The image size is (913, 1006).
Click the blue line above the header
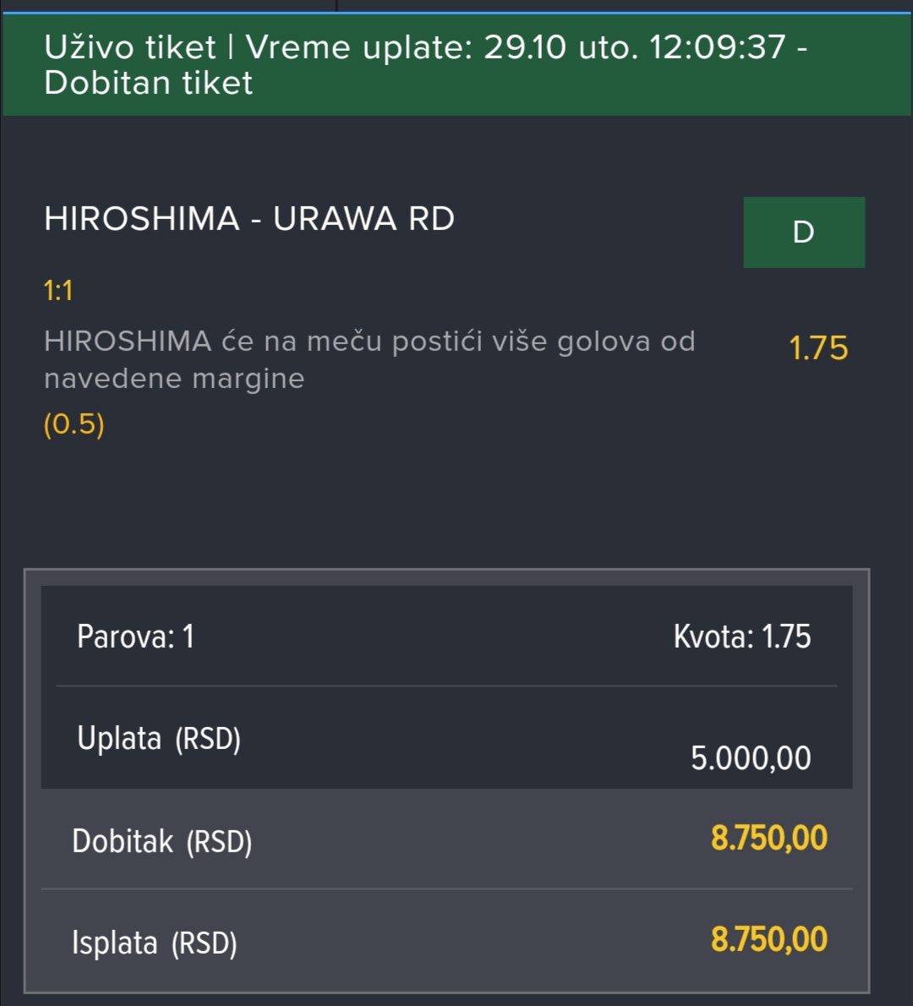(456, 13)
